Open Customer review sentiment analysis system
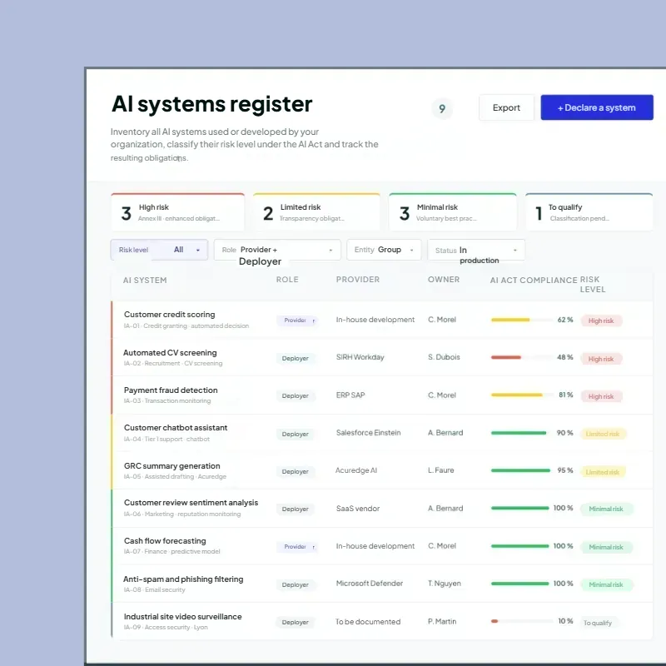The height and width of the screenshot is (666, 666). pos(191,503)
